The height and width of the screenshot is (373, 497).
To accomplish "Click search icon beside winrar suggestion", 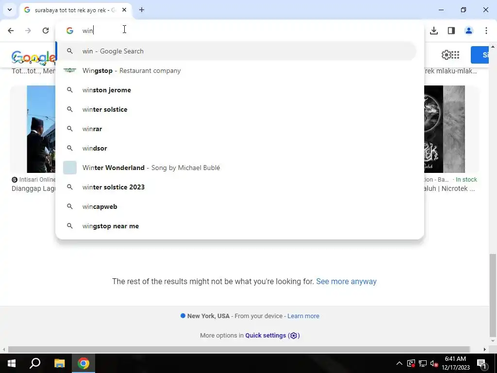I will tap(70, 129).
